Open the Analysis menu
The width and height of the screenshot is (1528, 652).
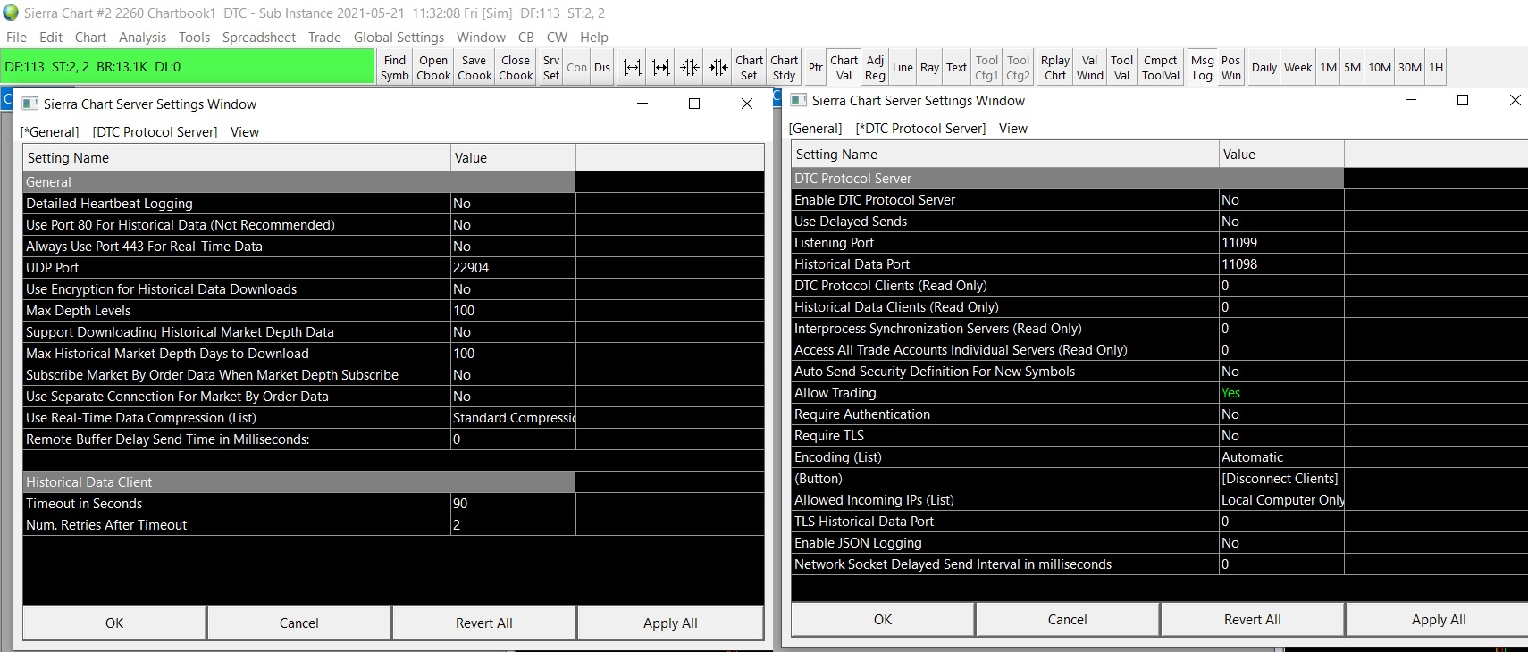[x=142, y=38]
